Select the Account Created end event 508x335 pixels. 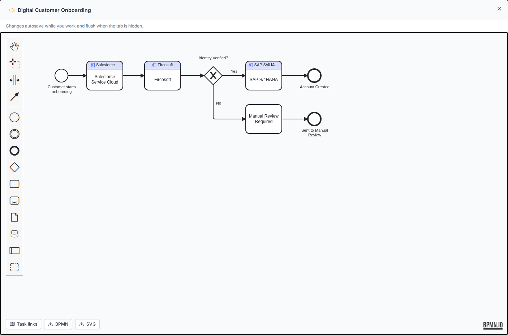pyautogui.click(x=314, y=76)
